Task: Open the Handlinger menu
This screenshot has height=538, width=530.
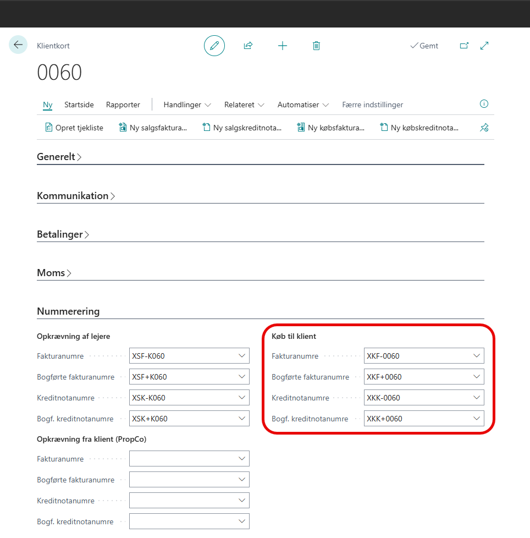Action: click(x=187, y=105)
